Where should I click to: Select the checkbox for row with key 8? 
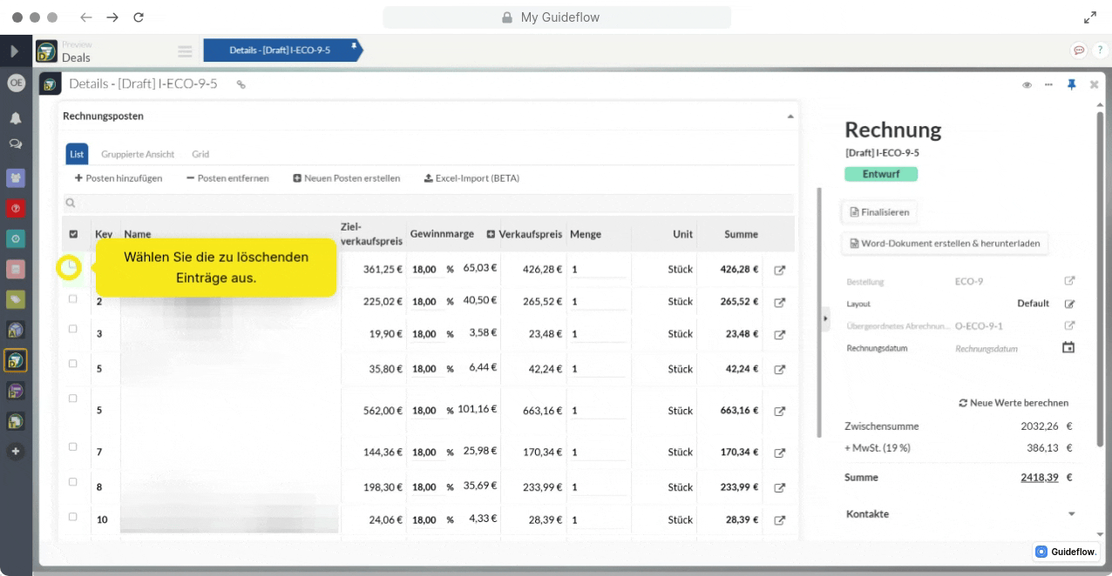[x=73, y=481]
